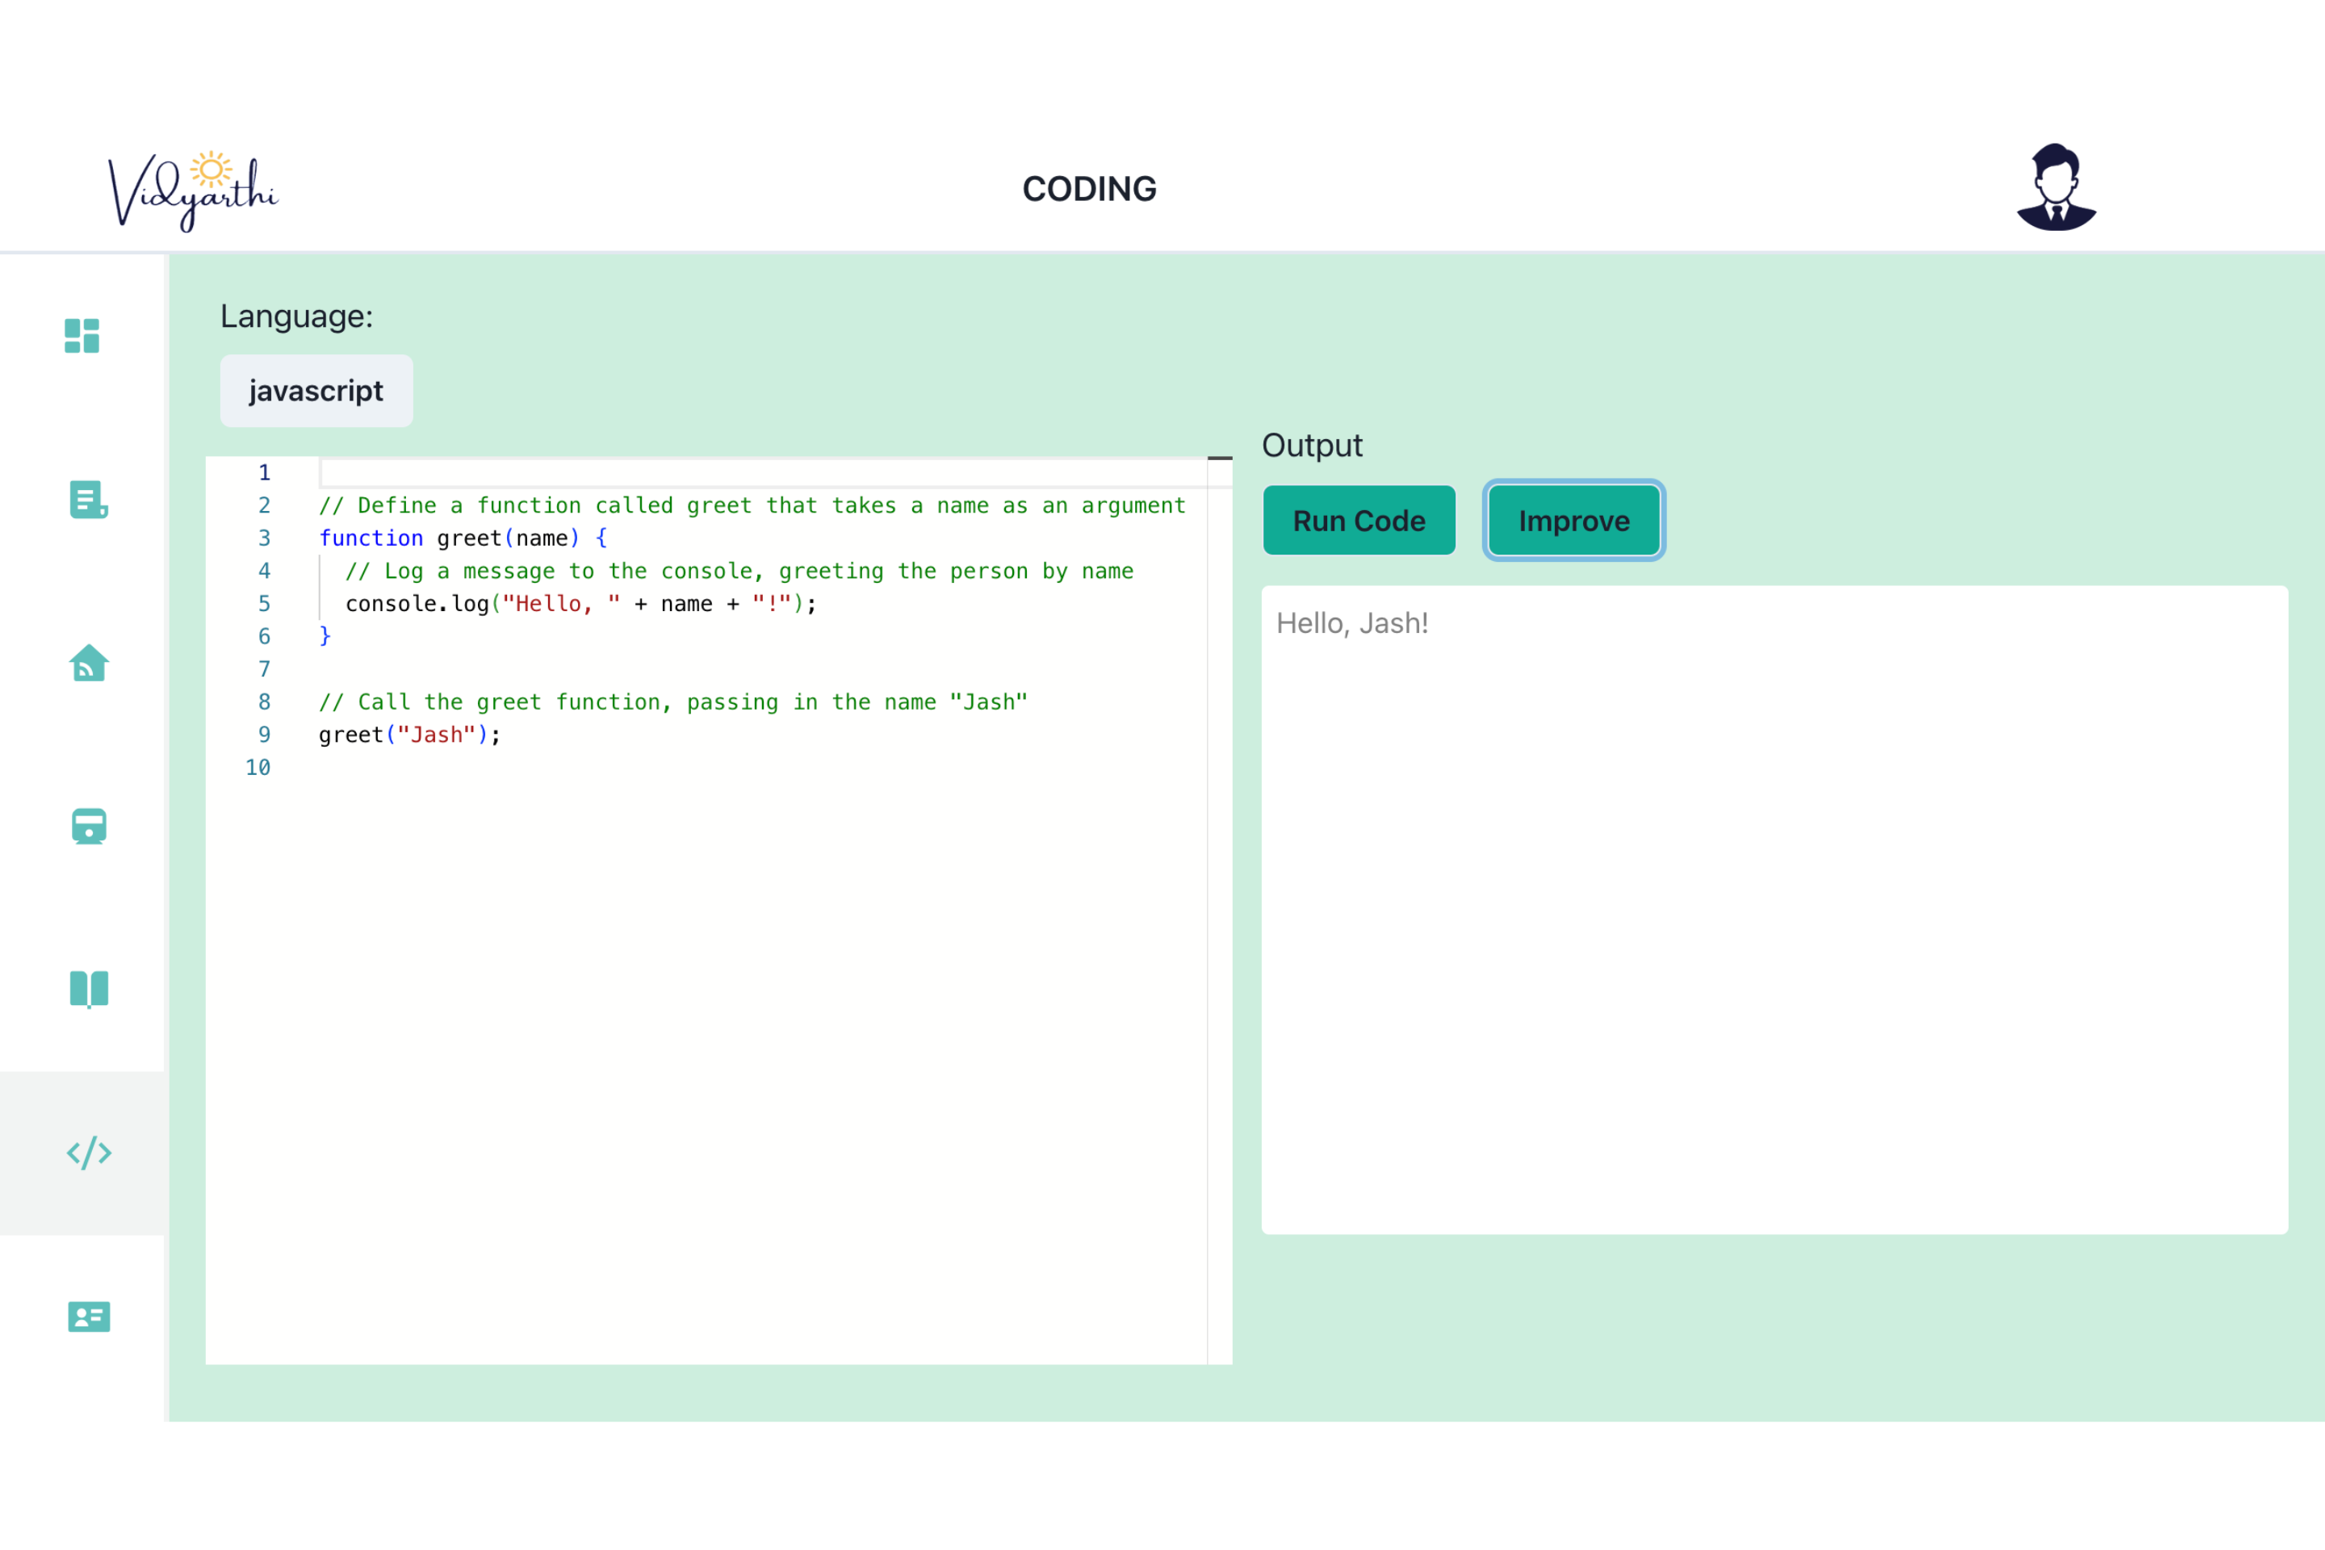Click the Vidyarthi logo
Screen dimensions: 2325x1550
pyautogui.click(x=194, y=191)
